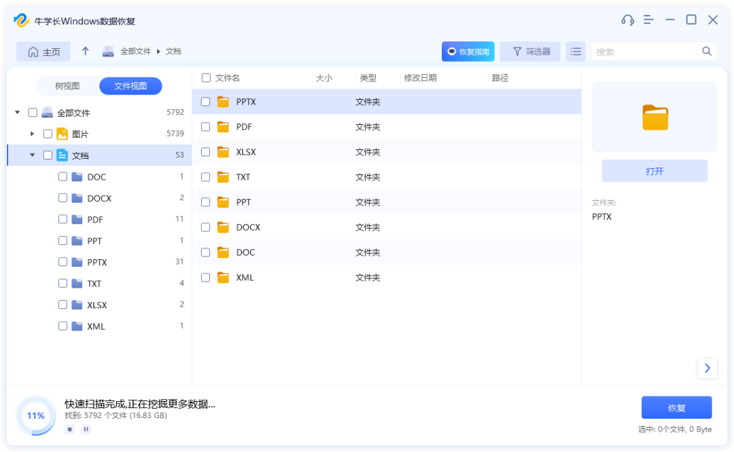The image size is (734, 452).
Task: Expand the 图片 tree node
Action: coord(32,134)
